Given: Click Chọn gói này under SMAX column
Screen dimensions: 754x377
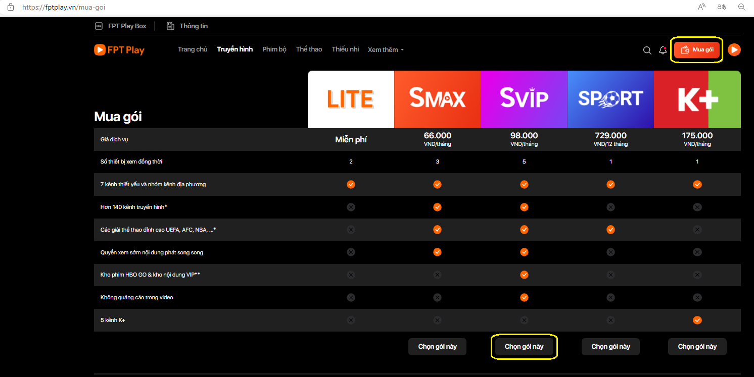Looking at the screenshot, I should pos(437,347).
